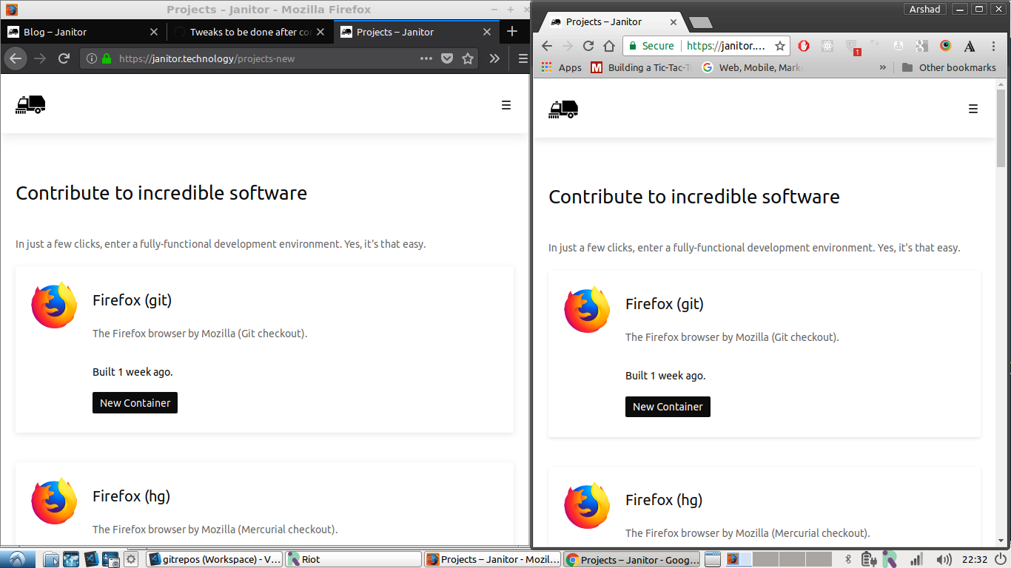The width and height of the screenshot is (1011, 568).
Task: Close the Projects – Janitor Firefox tab
Action: [487, 32]
